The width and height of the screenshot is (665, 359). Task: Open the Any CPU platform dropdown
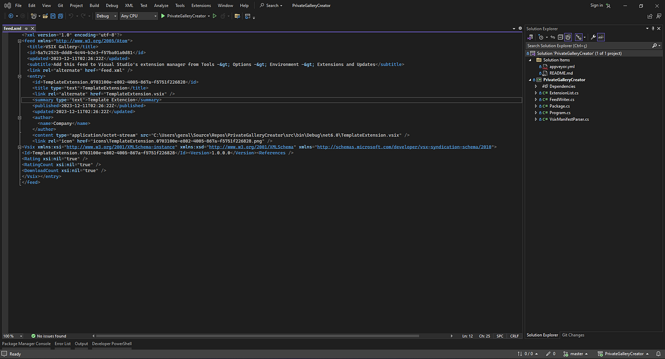point(138,16)
